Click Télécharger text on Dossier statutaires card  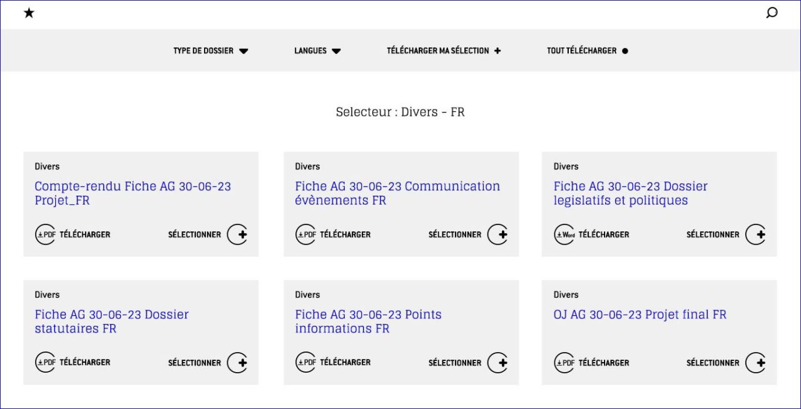85,363
